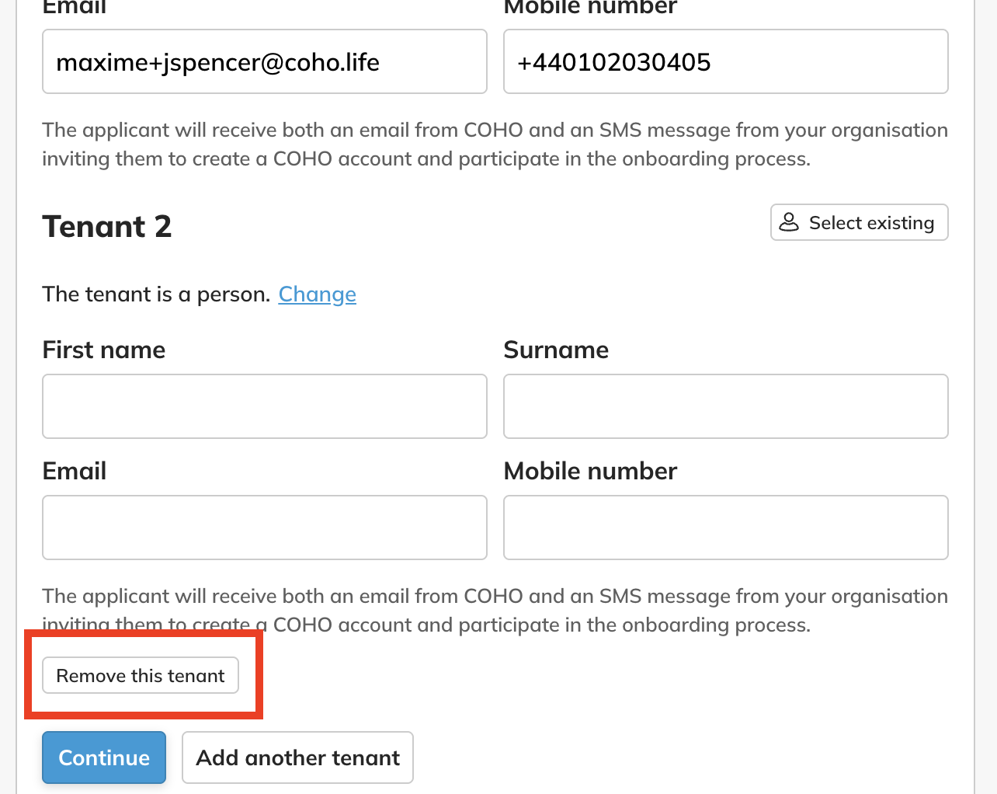
Task: Click the Change link for tenant type
Action: 318,294
